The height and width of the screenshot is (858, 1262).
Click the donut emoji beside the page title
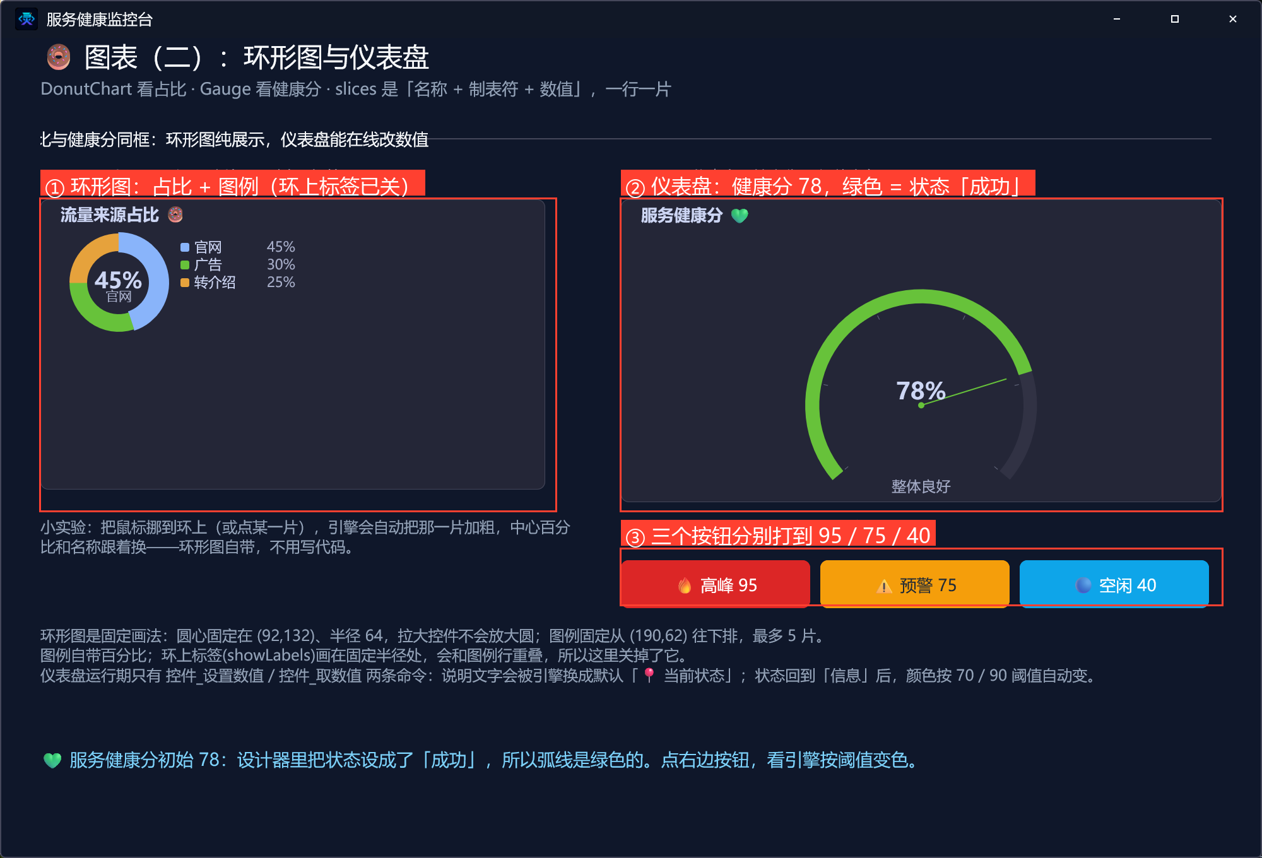point(59,57)
